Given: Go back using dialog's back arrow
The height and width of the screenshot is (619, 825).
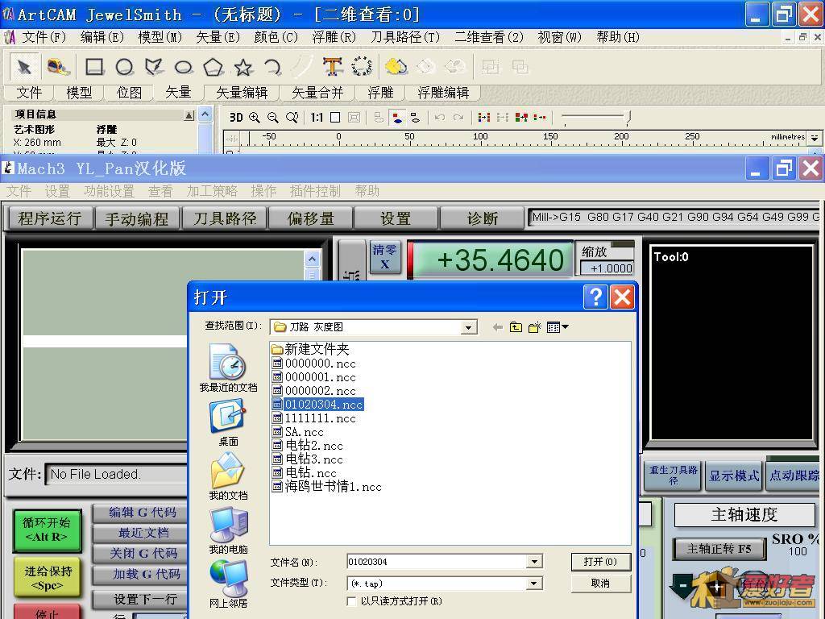Looking at the screenshot, I should pos(497,327).
